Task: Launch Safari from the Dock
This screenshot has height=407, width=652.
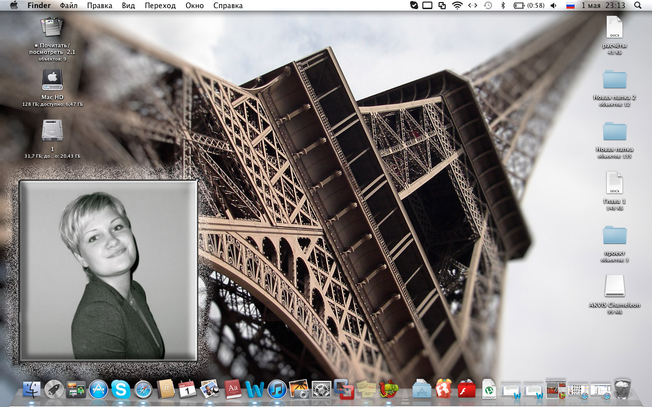Action: coord(143,390)
